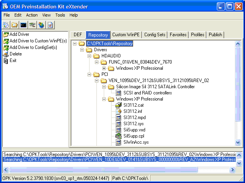245x183 pixels.
Task: Switch to the Custom WinPE tab
Action: pos(126,35)
